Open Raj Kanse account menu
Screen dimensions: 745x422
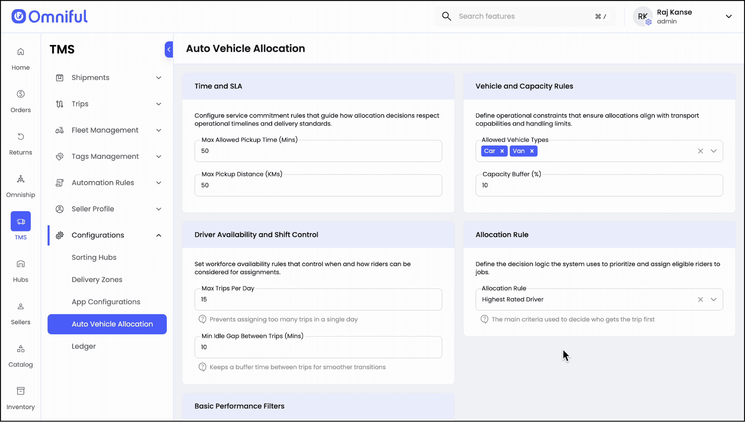pos(728,17)
